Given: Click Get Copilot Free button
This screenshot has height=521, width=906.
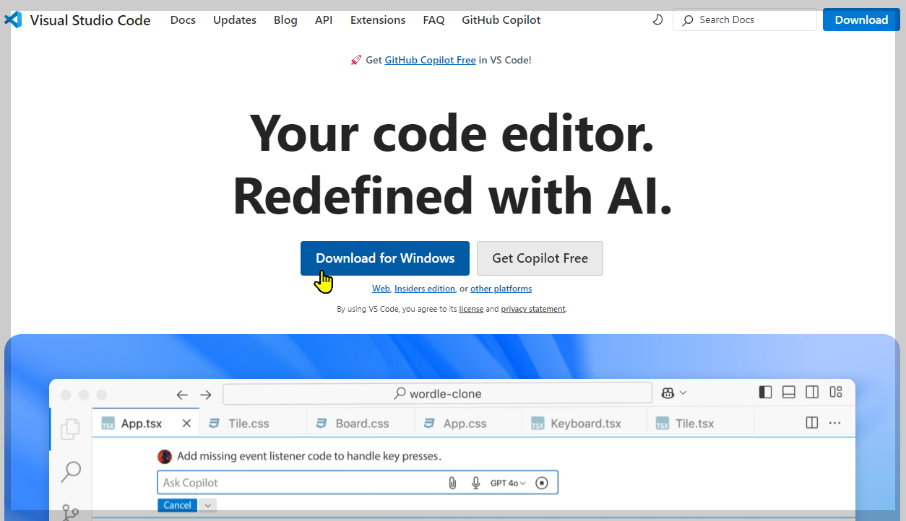Looking at the screenshot, I should pos(540,258).
